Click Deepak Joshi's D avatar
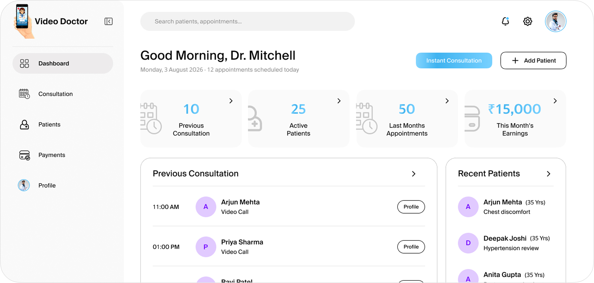Viewport: 594px width, 283px height. click(468, 243)
